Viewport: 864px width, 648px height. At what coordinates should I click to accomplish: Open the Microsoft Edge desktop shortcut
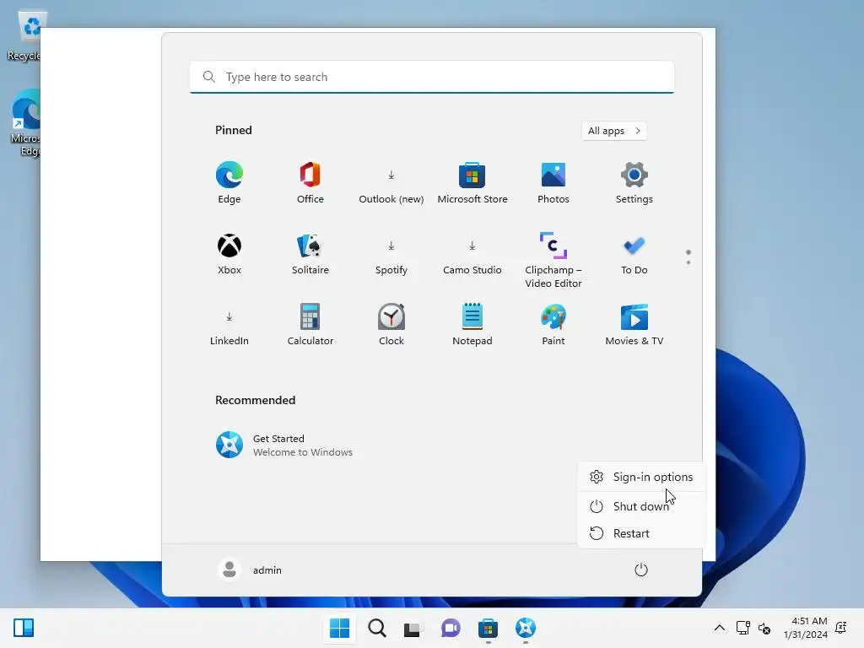click(25, 123)
